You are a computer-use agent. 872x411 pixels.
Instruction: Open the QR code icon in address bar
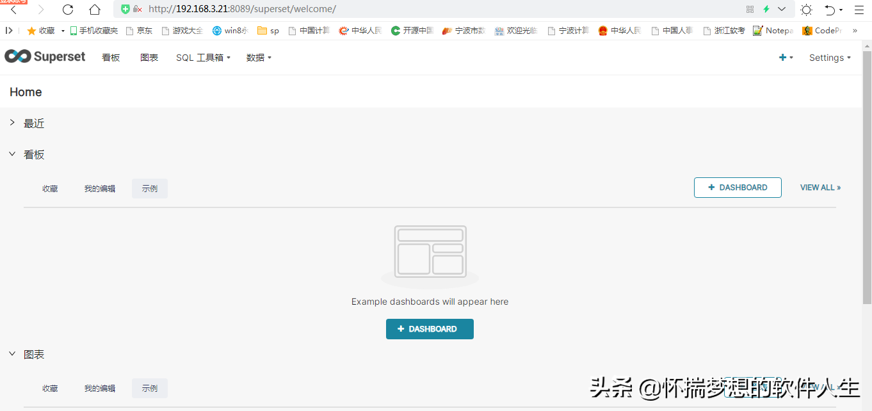(750, 9)
